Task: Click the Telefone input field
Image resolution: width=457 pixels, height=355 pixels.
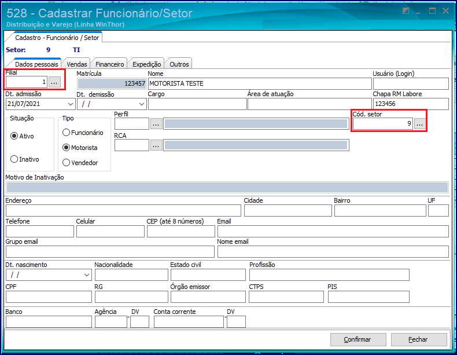Action: (40, 231)
